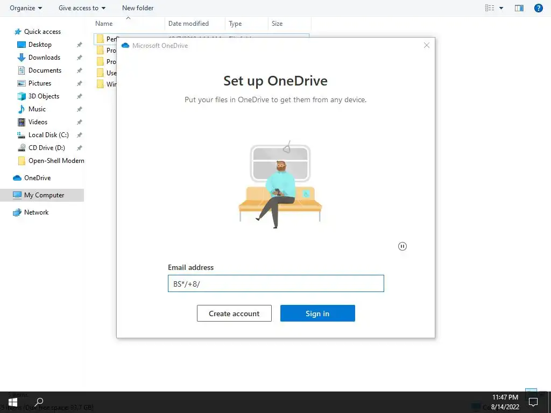Open Videos in the sidebar
Screen dimensions: 551x413
[38, 122]
